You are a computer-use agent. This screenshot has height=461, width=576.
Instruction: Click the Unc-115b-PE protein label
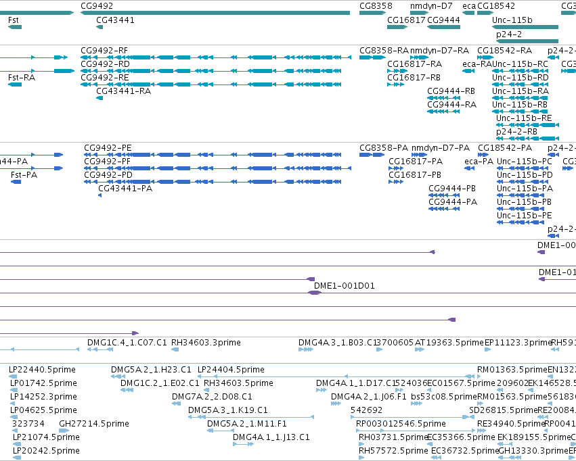(525, 216)
